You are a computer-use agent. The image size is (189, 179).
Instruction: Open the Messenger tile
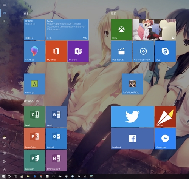(165, 139)
